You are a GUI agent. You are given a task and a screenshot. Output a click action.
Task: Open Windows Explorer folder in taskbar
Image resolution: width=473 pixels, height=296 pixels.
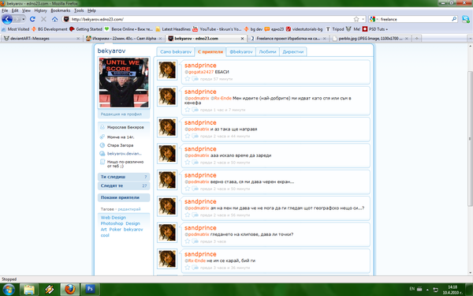pyautogui.click(x=29, y=289)
